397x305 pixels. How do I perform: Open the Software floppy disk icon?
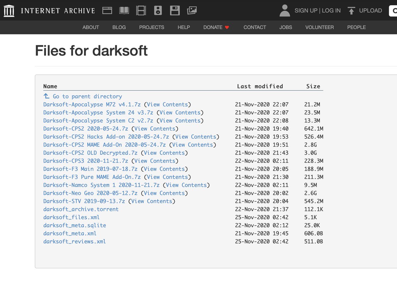pyautogui.click(x=175, y=11)
